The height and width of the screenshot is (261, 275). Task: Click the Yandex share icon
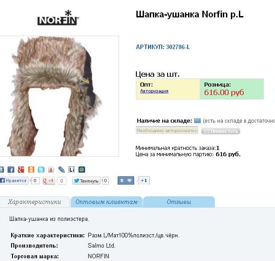(x=51, y=170)
